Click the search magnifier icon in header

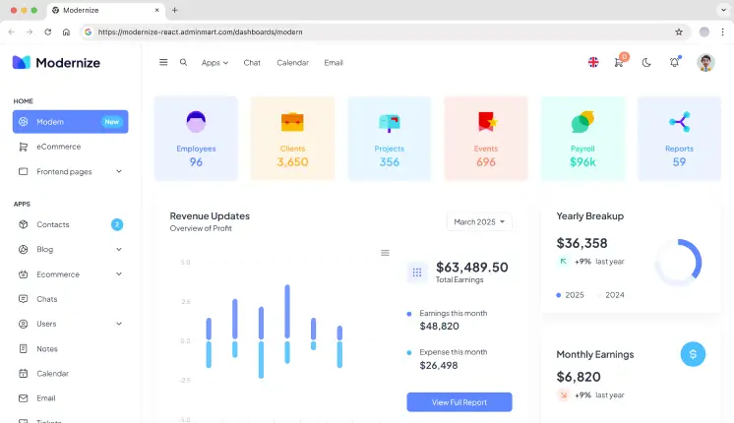pyautogui.click(x=183, y=62)
